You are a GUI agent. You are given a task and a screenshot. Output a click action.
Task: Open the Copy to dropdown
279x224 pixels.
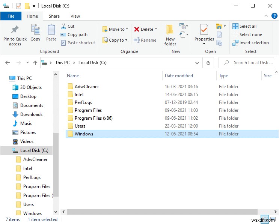pos(115,40)
